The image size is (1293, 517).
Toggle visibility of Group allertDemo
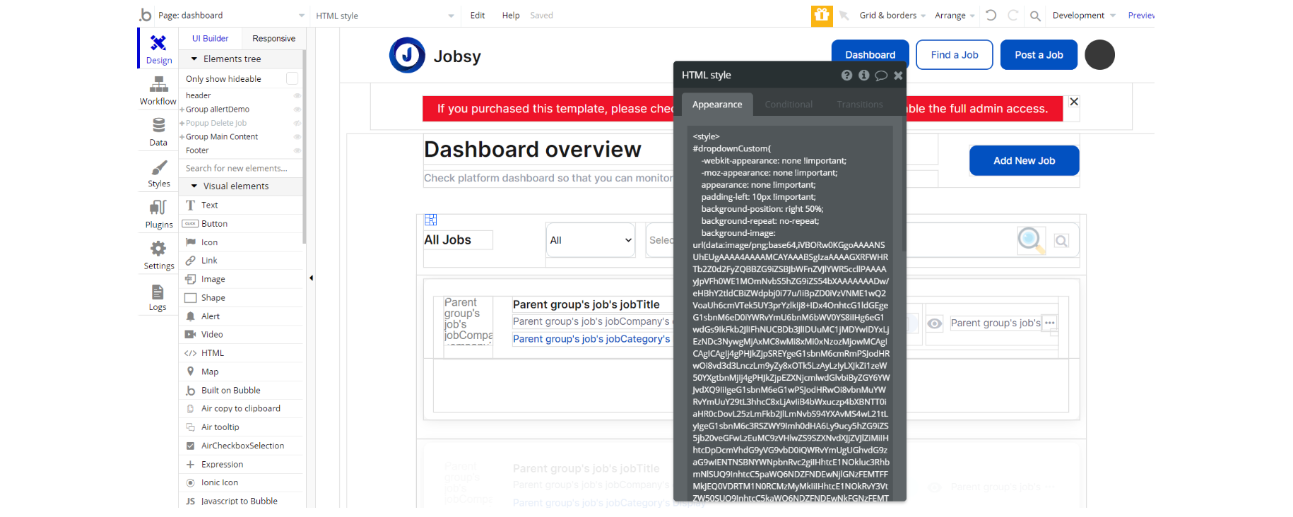[297, 109]
